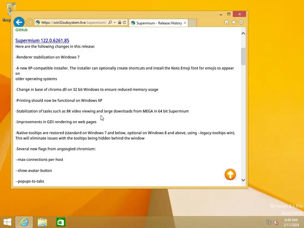Click the search magnifier in address bar

click(110, 23)
